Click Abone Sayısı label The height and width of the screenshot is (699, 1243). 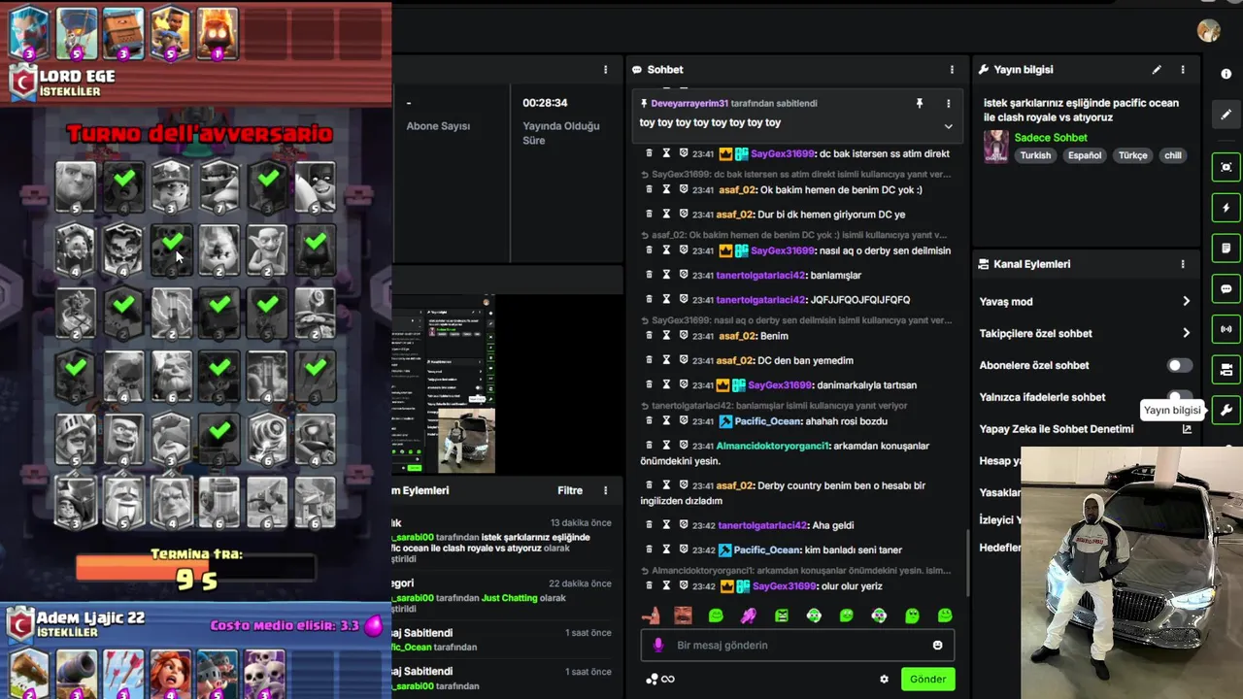438,126
